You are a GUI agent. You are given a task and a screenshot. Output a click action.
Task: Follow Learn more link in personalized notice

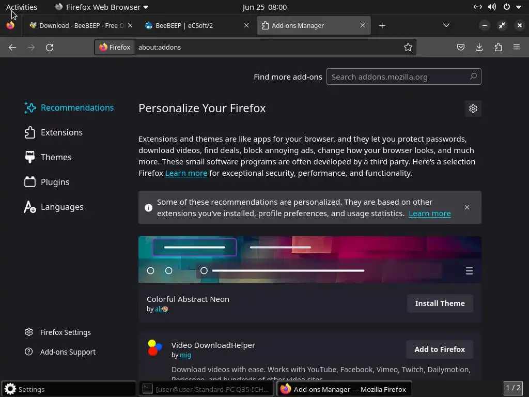pyautogui.click(x=430, y=213)
